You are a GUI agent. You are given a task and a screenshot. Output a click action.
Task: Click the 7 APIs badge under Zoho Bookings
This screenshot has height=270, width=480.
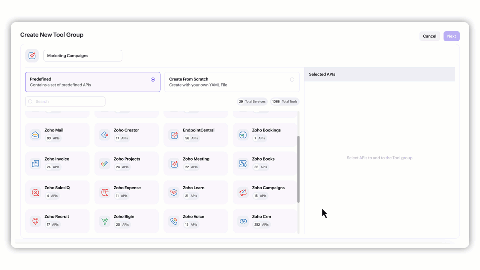(x=260, y=138)
